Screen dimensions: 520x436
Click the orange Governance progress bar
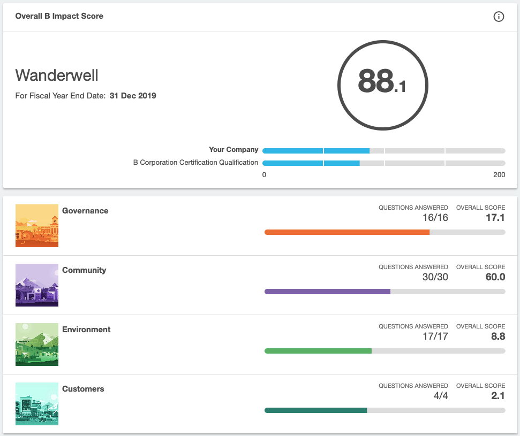tap(347, 232)
